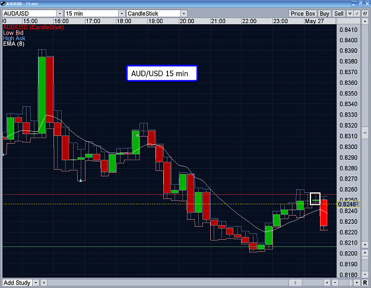Click the last red candle on the chart
The height and width of the screenshot is (288, 371).
(324, 213)
